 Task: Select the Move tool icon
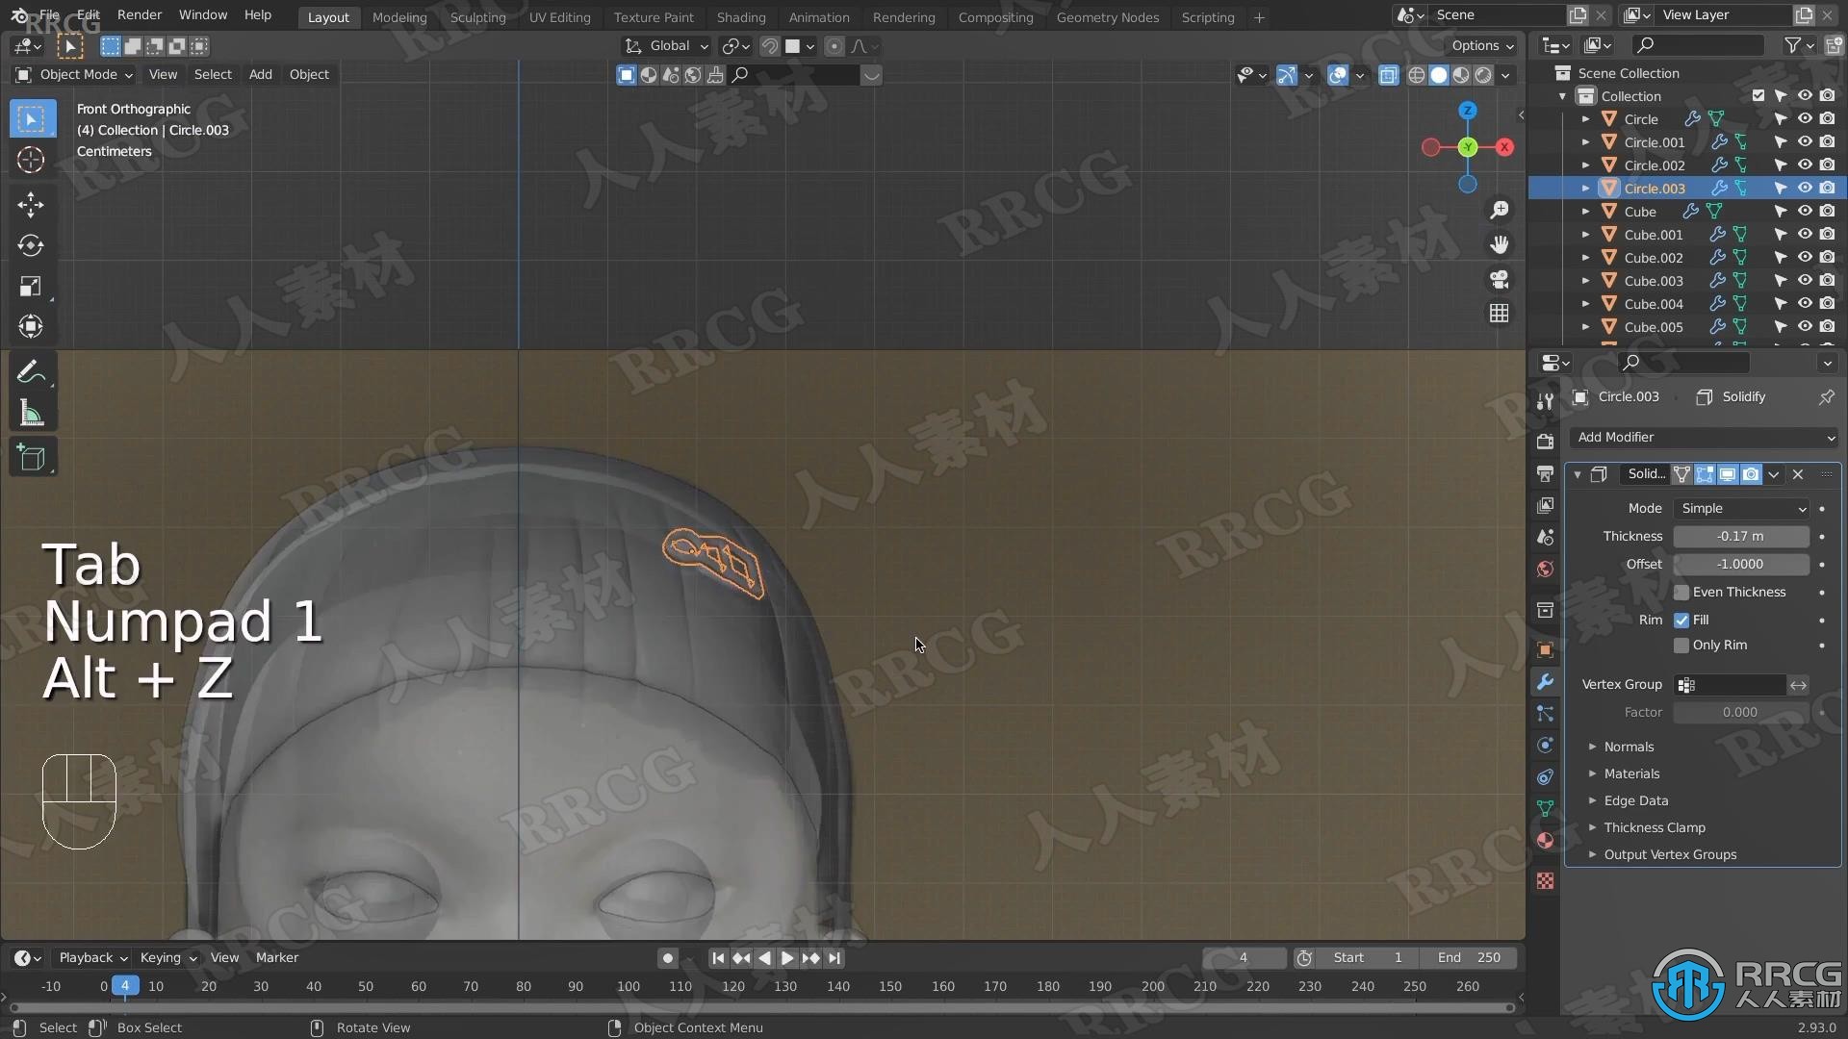32,203
